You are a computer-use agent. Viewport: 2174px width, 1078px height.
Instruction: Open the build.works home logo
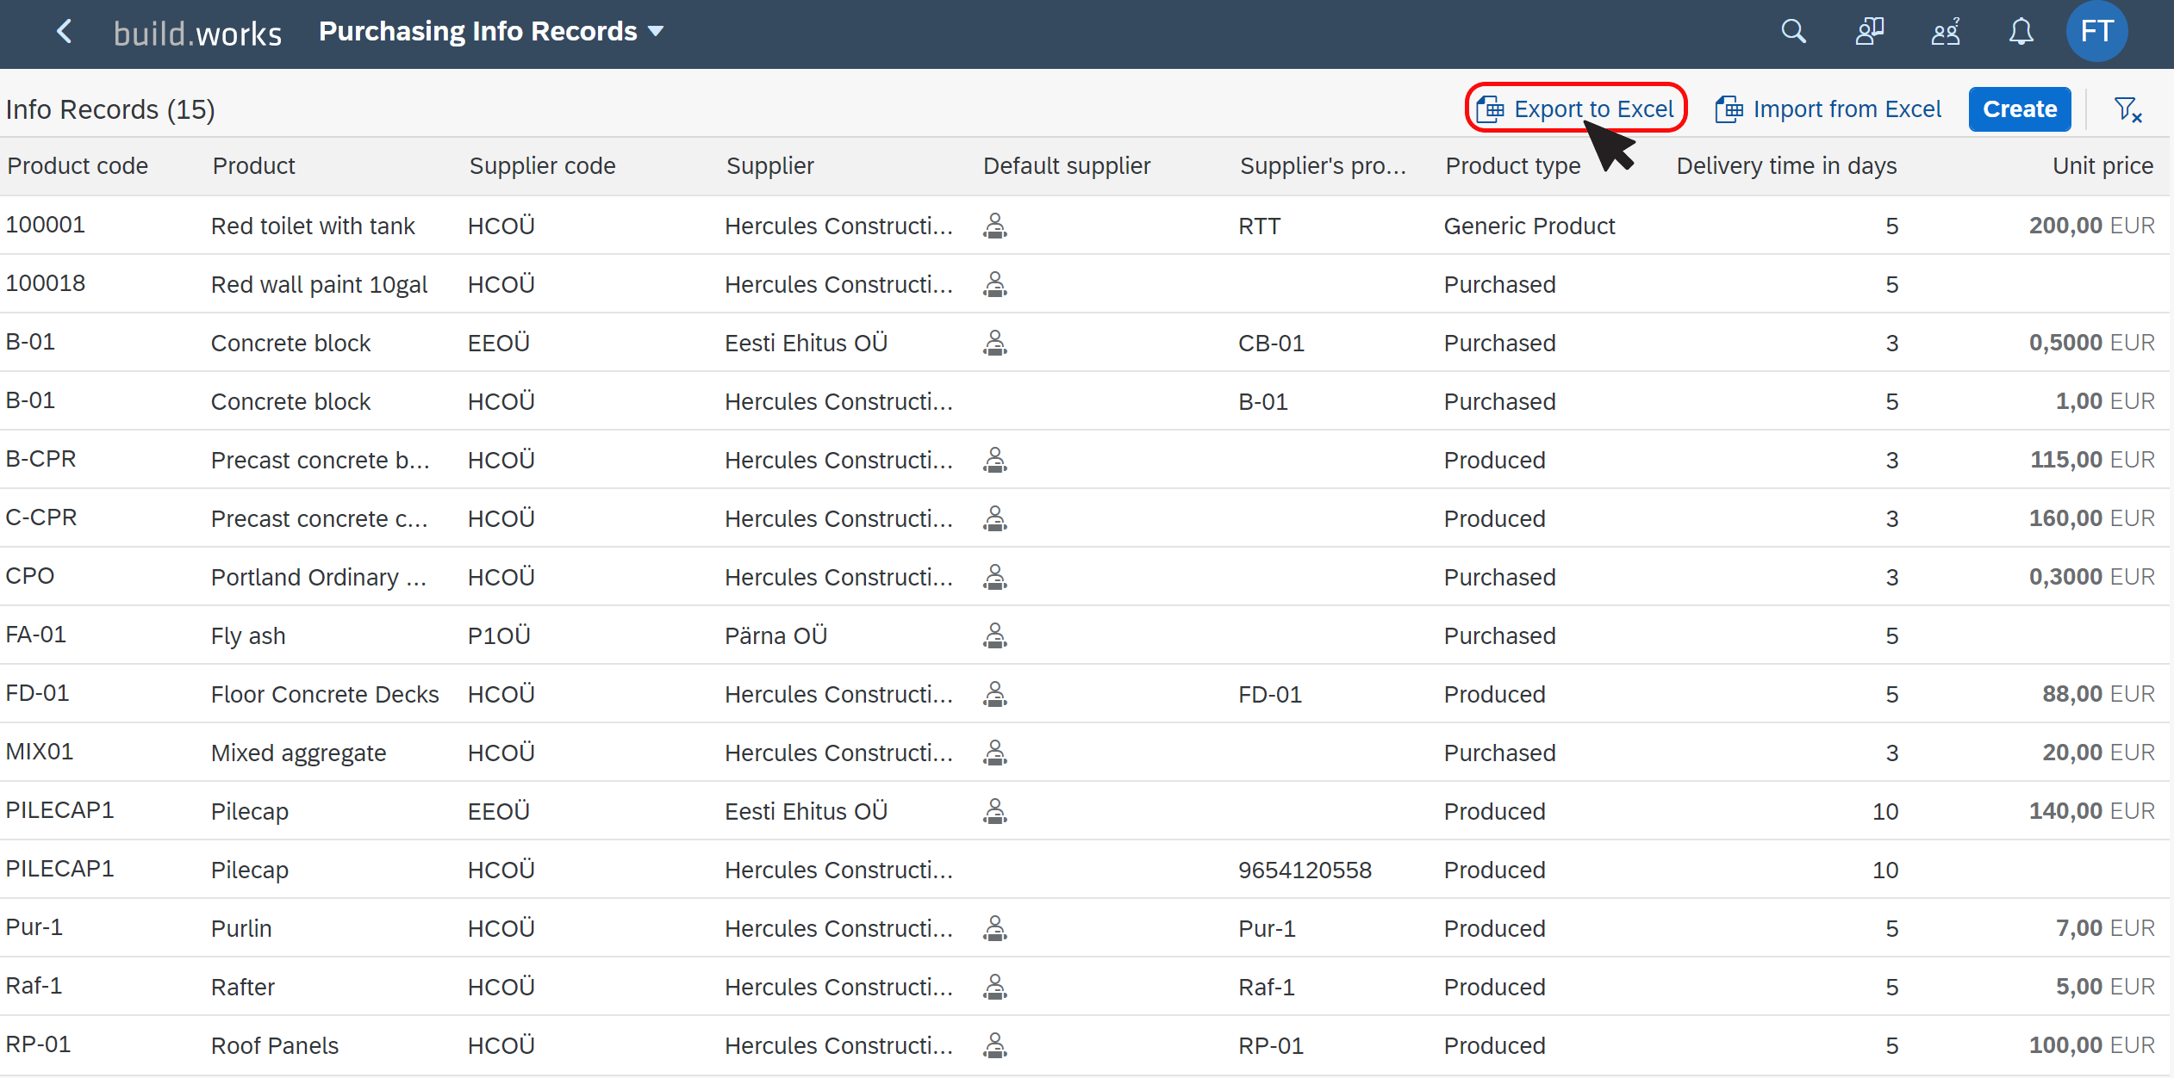tap(197, 33)
